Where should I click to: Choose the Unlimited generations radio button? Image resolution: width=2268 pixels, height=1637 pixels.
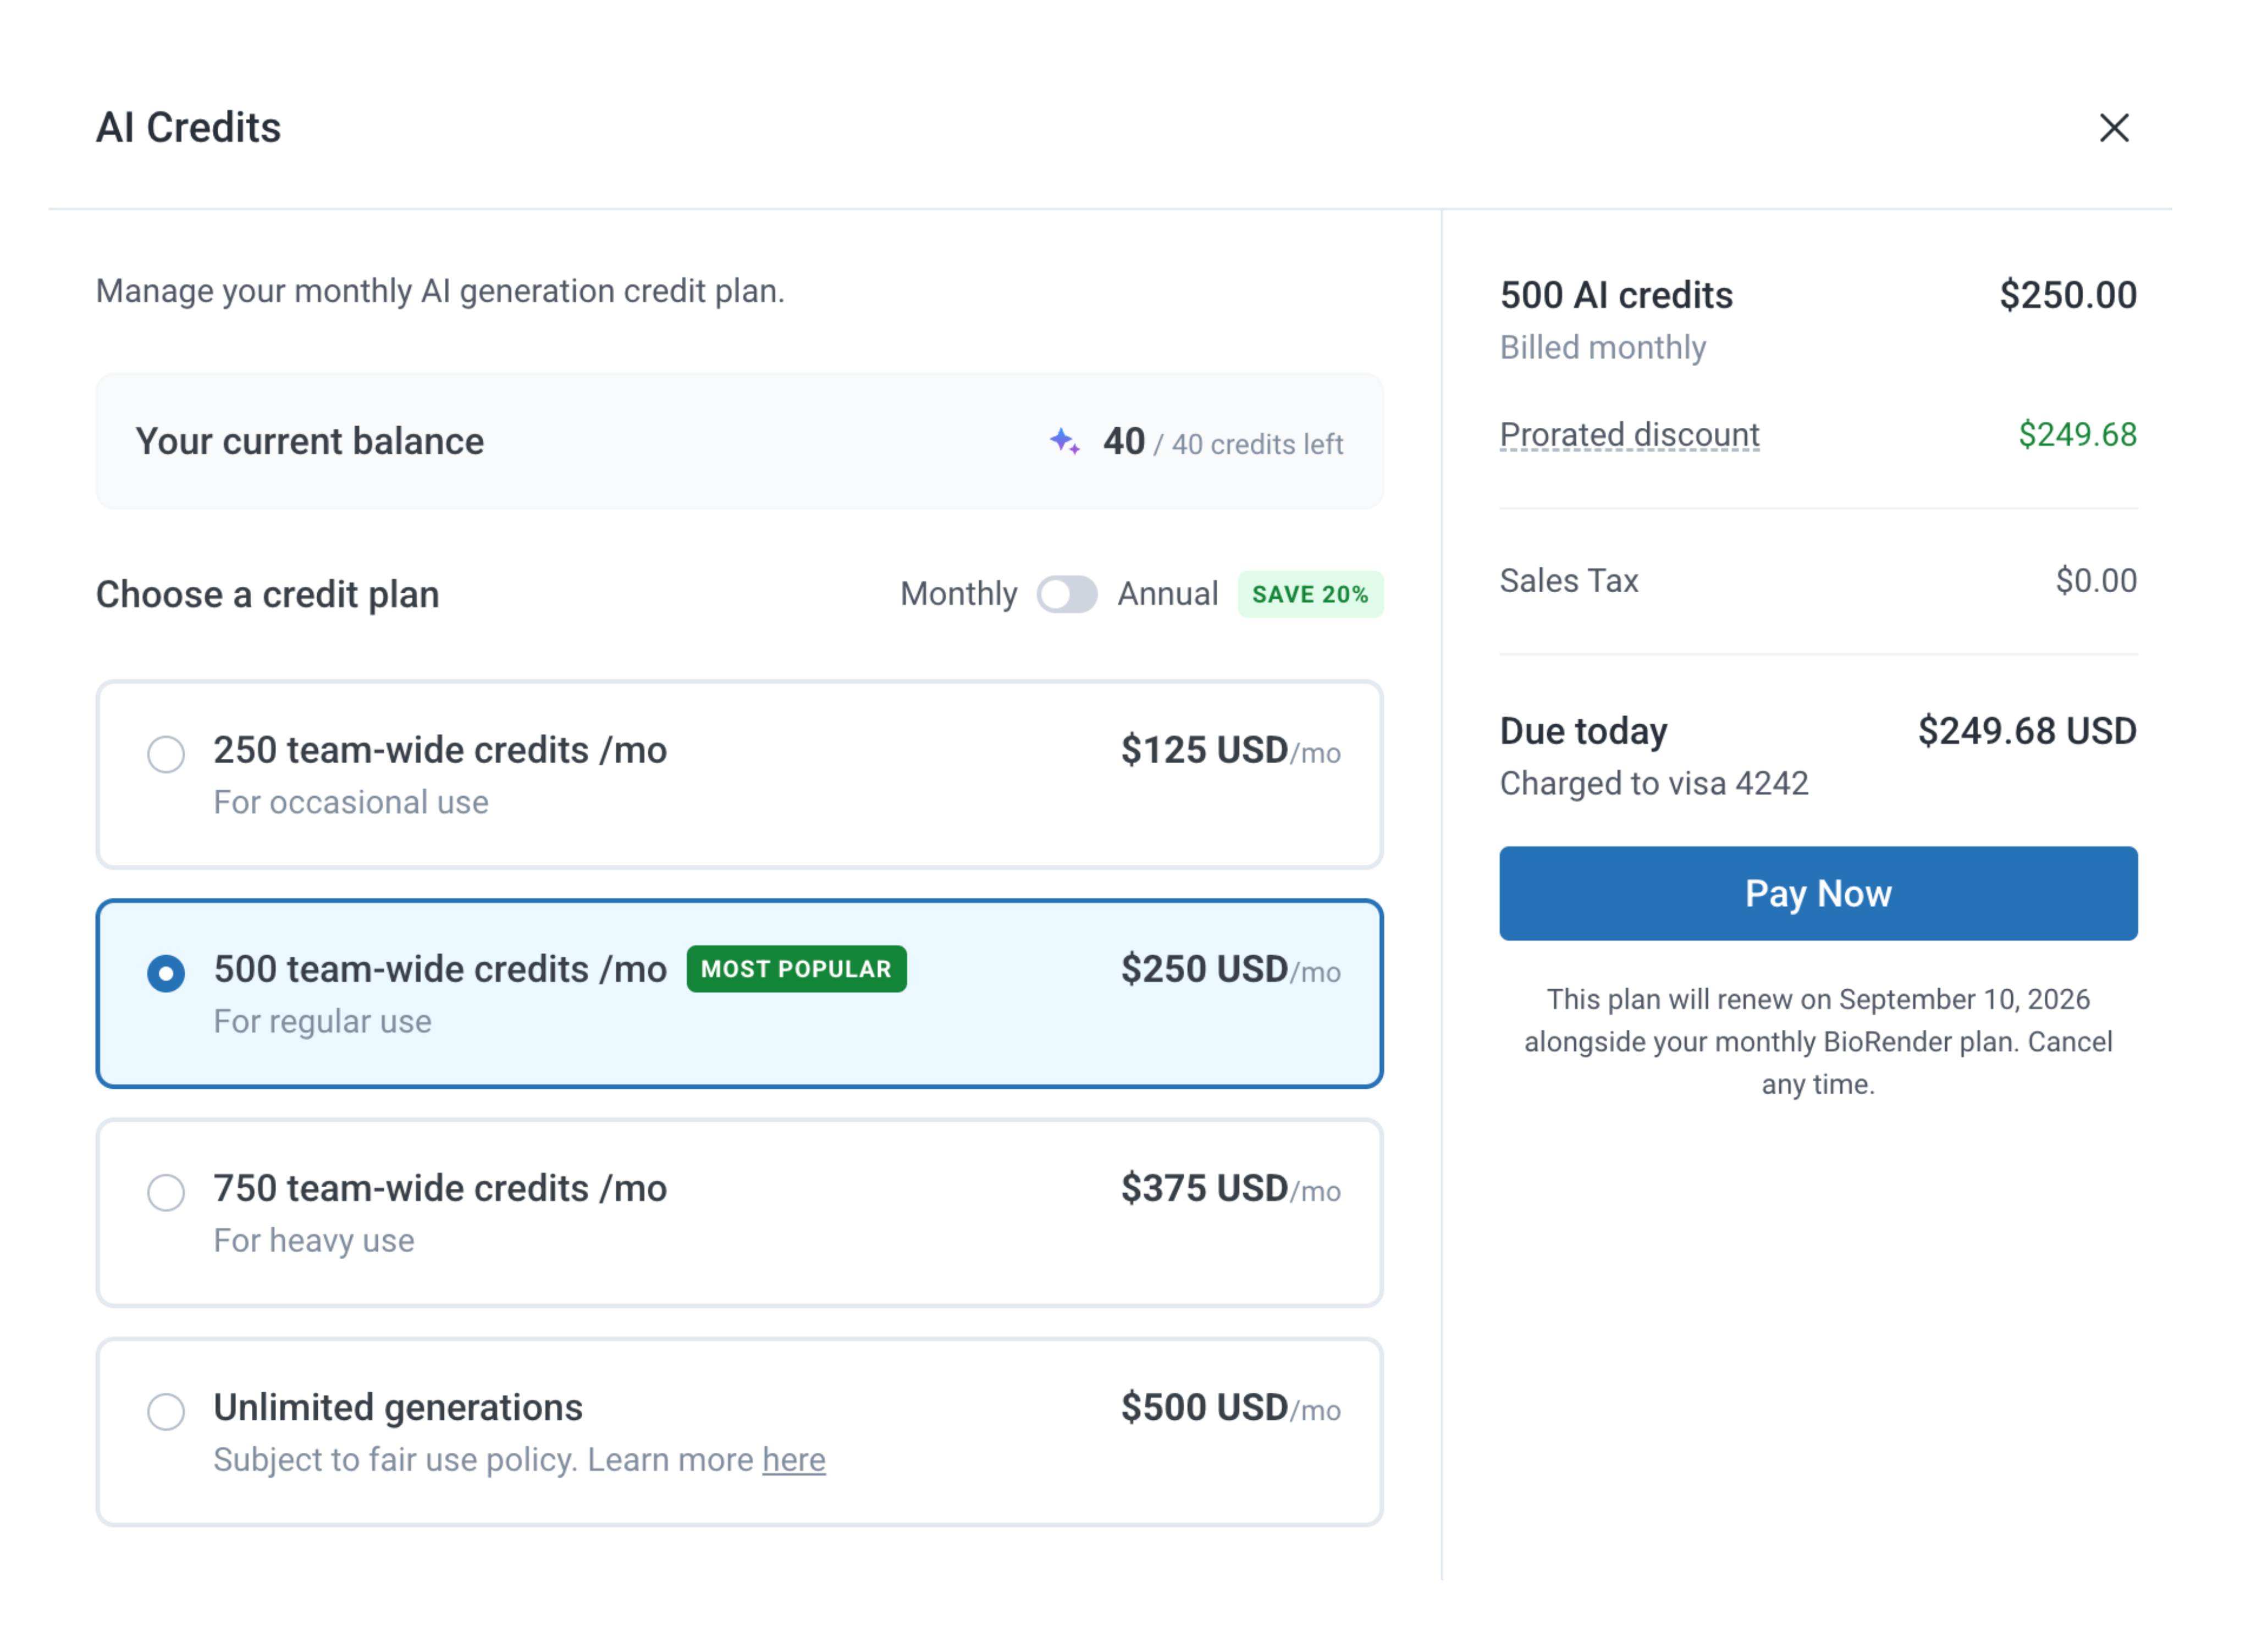point(166,1411)
